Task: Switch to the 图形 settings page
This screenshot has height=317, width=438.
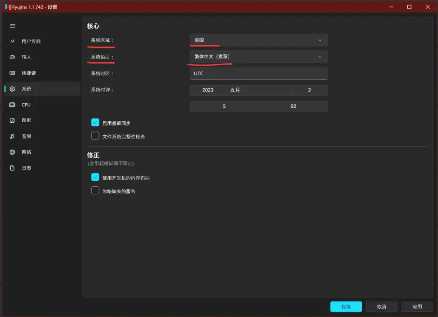Action: pos(42,120)
